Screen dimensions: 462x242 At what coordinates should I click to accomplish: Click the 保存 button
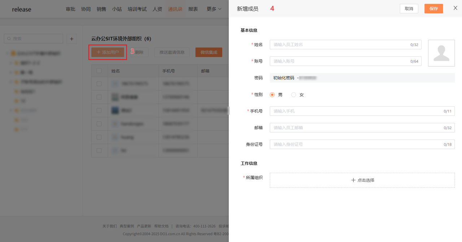coord(433,9)
